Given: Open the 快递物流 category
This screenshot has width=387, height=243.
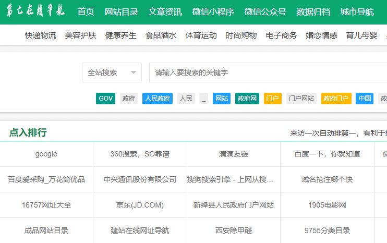Looking at the screenshot, I should tap(41, 35).
